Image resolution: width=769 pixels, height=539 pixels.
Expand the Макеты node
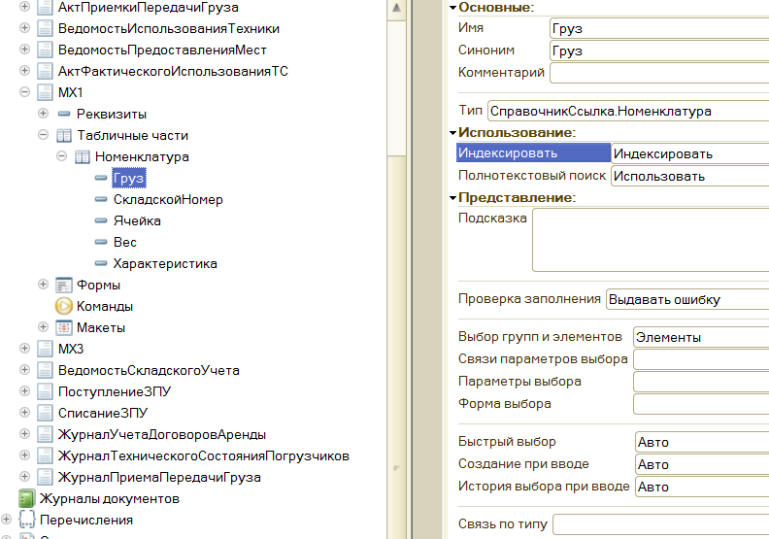pyautogui.click(x=43, y=326)
